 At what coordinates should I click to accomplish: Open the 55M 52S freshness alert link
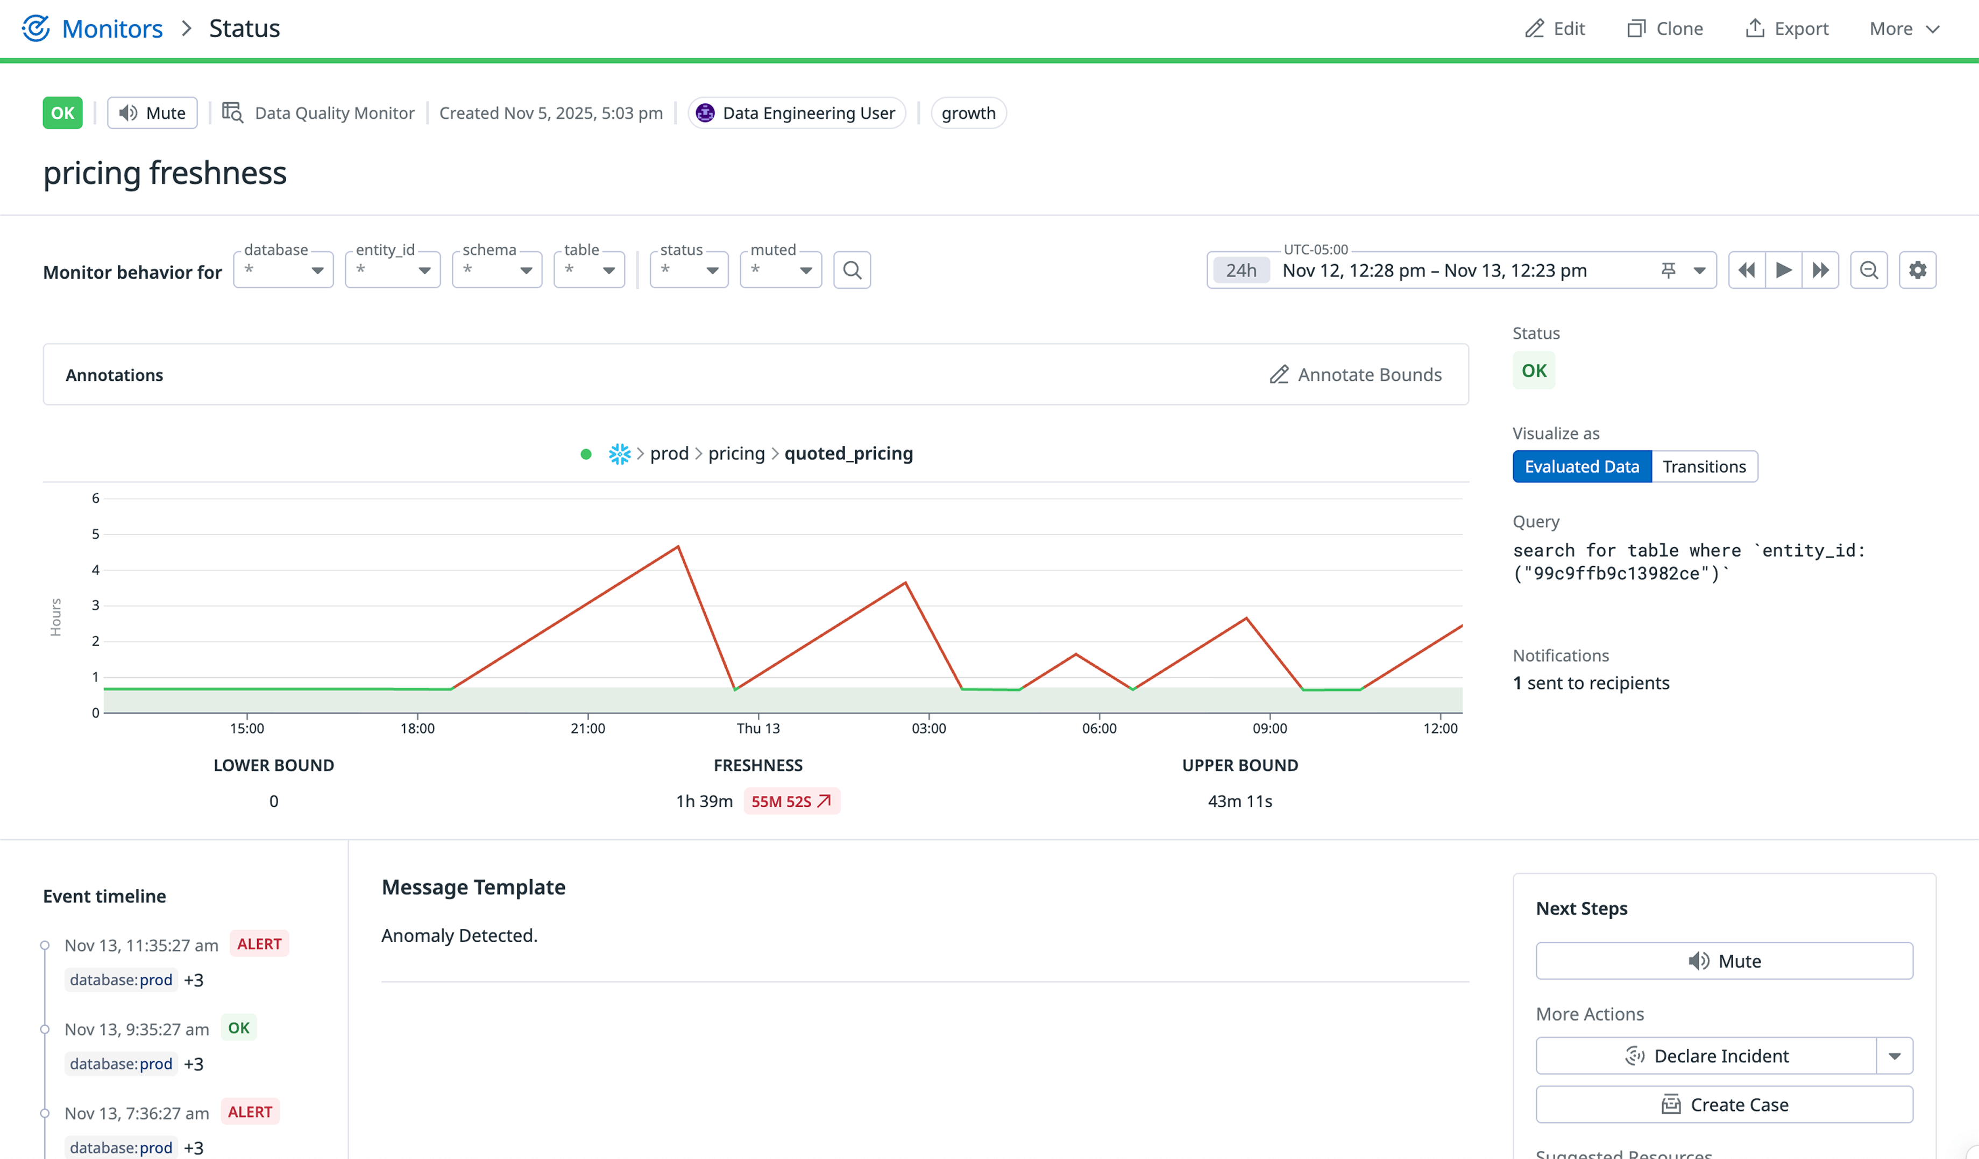pyautogui.click(x=792, y=801)
